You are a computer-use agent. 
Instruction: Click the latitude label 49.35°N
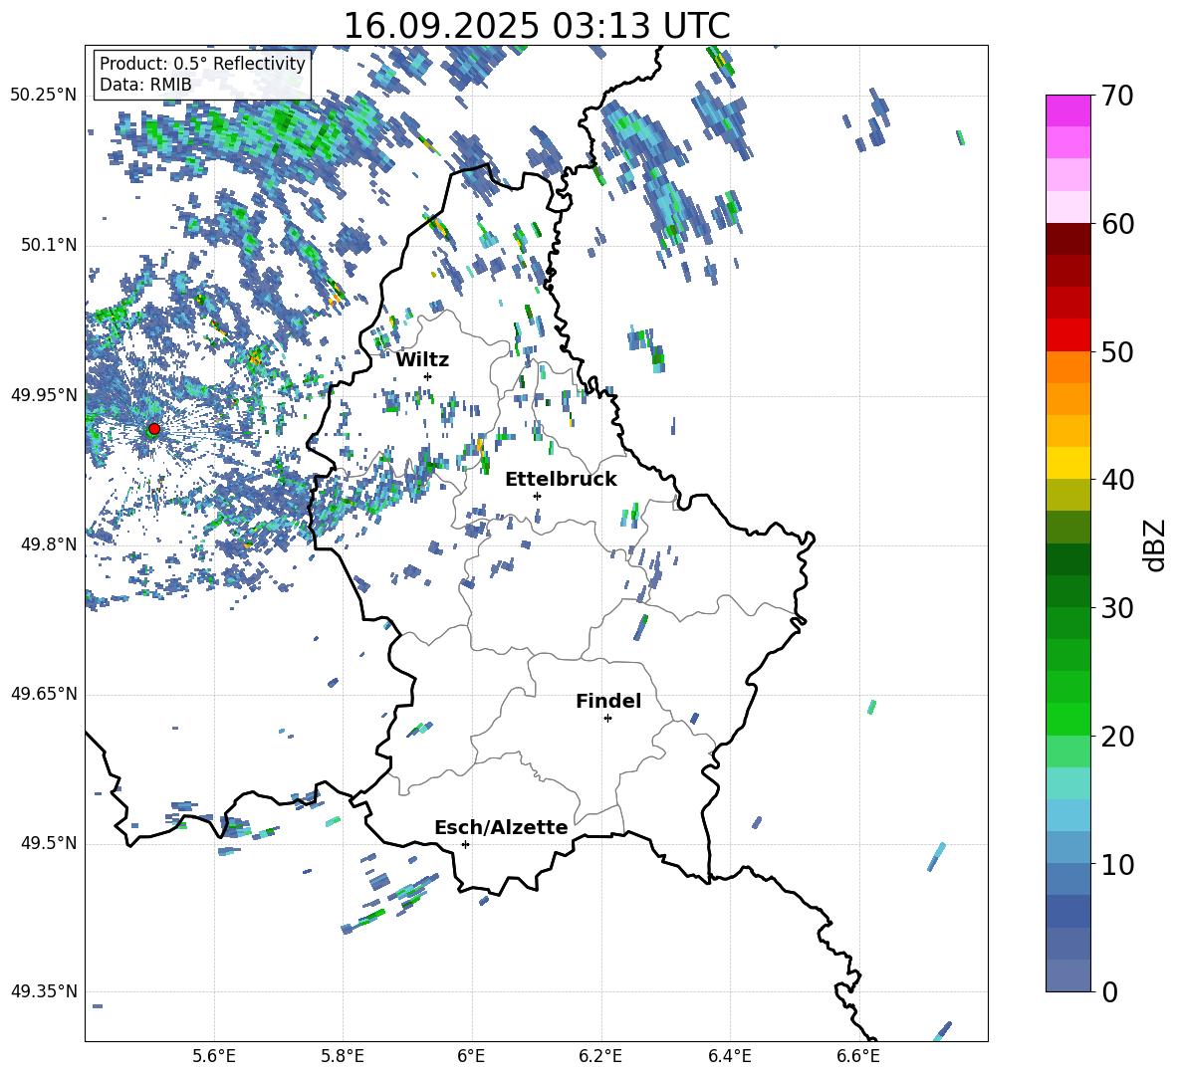pos(44,991)
